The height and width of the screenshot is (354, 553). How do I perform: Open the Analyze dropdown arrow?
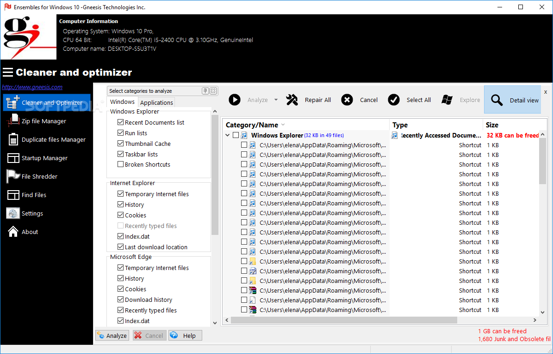point(276,100)
